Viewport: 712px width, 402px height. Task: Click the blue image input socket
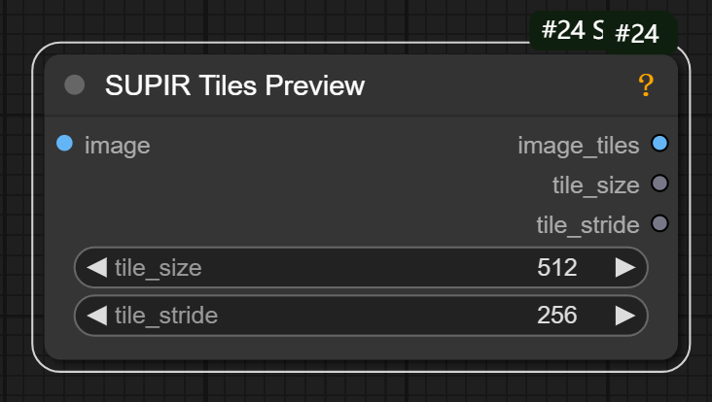pos(64,144)
